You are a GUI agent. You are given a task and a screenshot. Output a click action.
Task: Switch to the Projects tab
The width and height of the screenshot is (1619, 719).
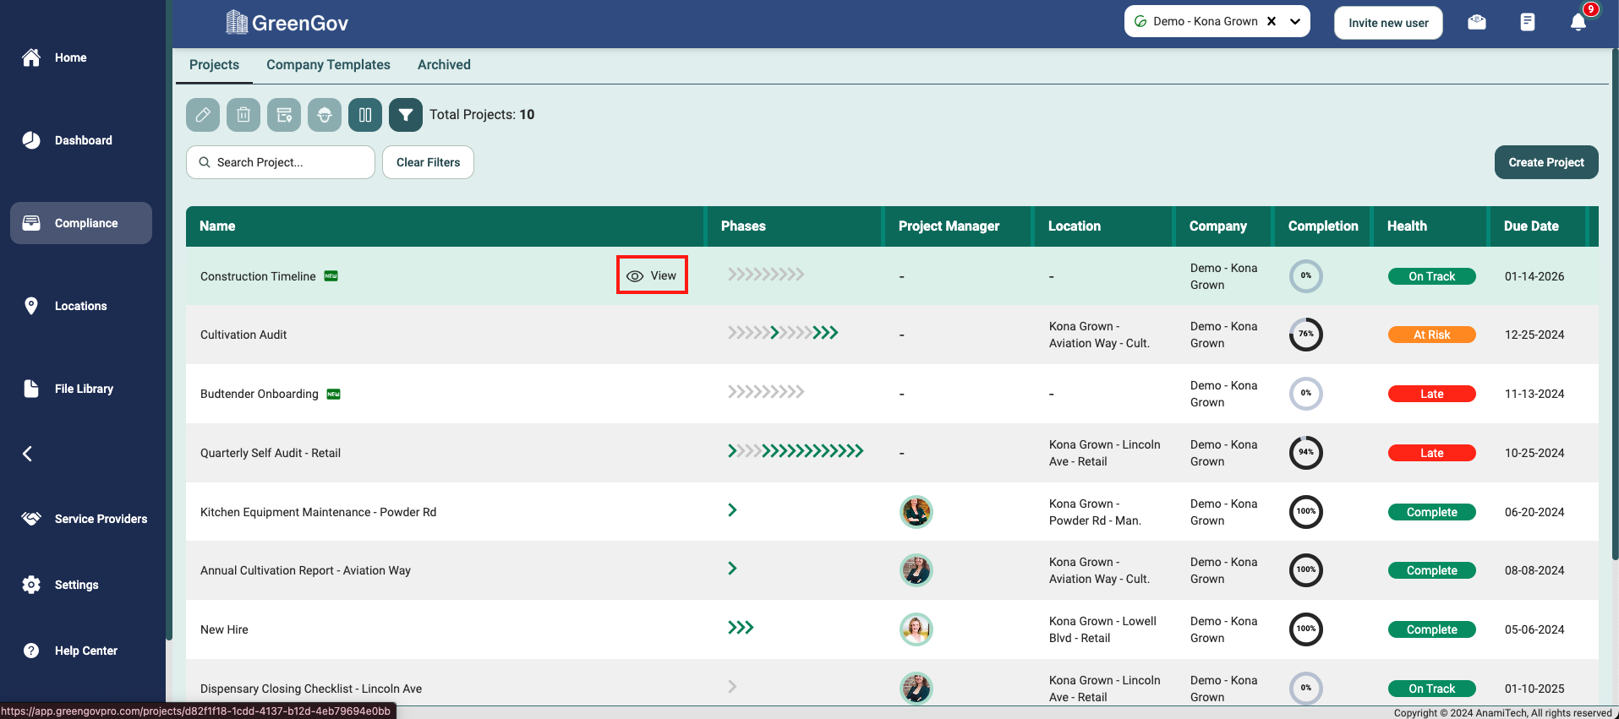click(x=214, y=65)
